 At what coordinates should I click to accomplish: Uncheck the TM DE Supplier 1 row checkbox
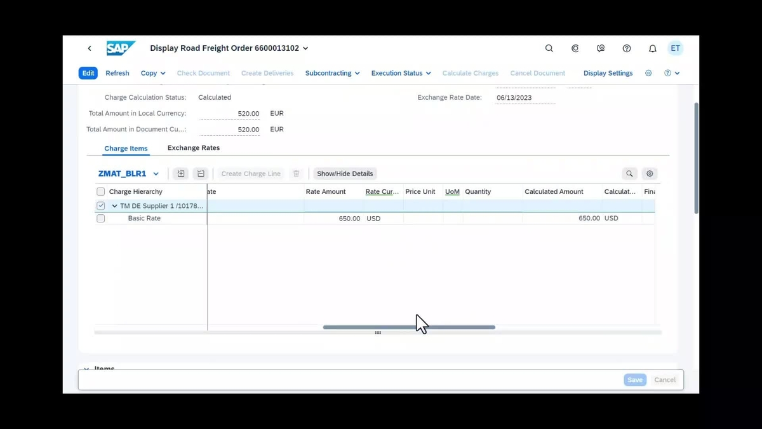[x=100, y=205]
